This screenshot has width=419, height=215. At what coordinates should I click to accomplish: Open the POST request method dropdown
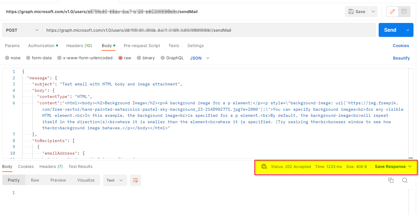(x=22, y=30)
